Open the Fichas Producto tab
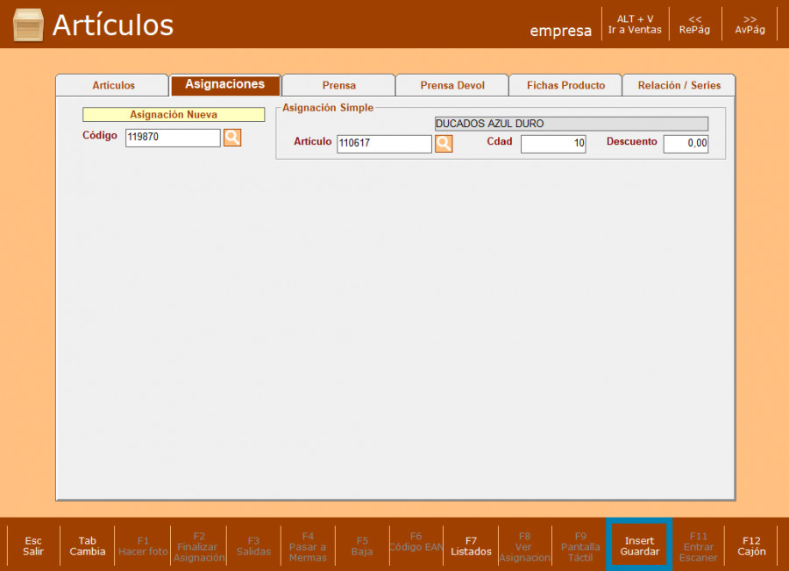 (x=565, y=86)
